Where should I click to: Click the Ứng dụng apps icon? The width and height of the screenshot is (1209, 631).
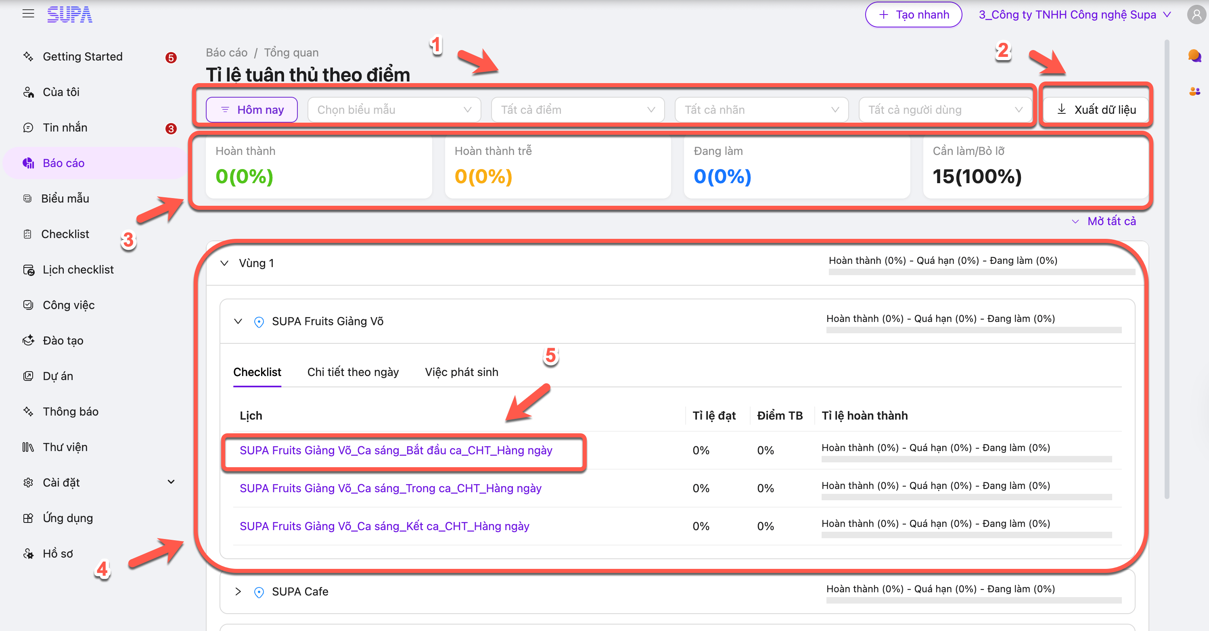(x=28, y=518)
